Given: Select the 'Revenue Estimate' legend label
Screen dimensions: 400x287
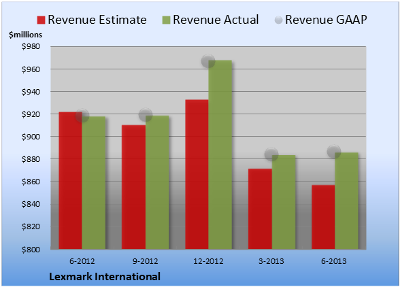Looking at the screenshot, I should [x=97, y=20].
